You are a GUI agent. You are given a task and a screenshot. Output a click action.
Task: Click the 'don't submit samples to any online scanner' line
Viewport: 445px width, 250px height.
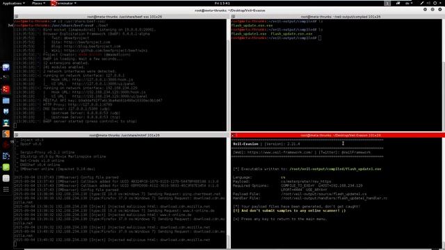coord(289,210)
